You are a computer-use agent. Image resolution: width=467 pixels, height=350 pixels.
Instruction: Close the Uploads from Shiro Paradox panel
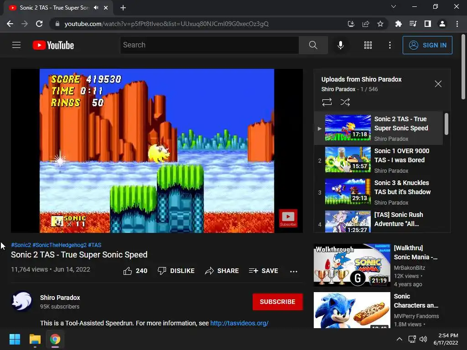(438, 84)
